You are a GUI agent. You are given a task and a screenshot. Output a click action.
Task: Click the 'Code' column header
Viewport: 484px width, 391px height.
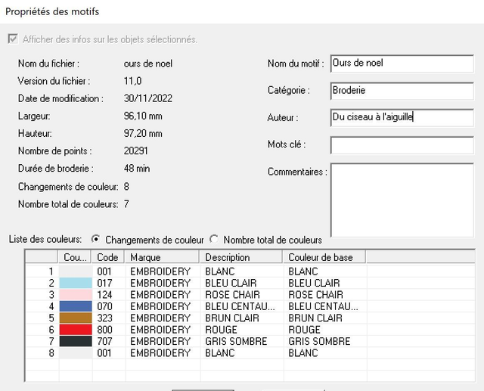click(x=108, y=257)
